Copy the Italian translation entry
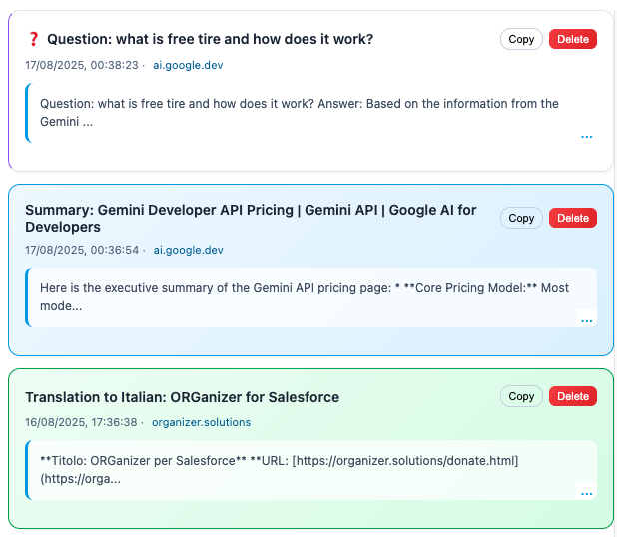 tap(521, 396)
